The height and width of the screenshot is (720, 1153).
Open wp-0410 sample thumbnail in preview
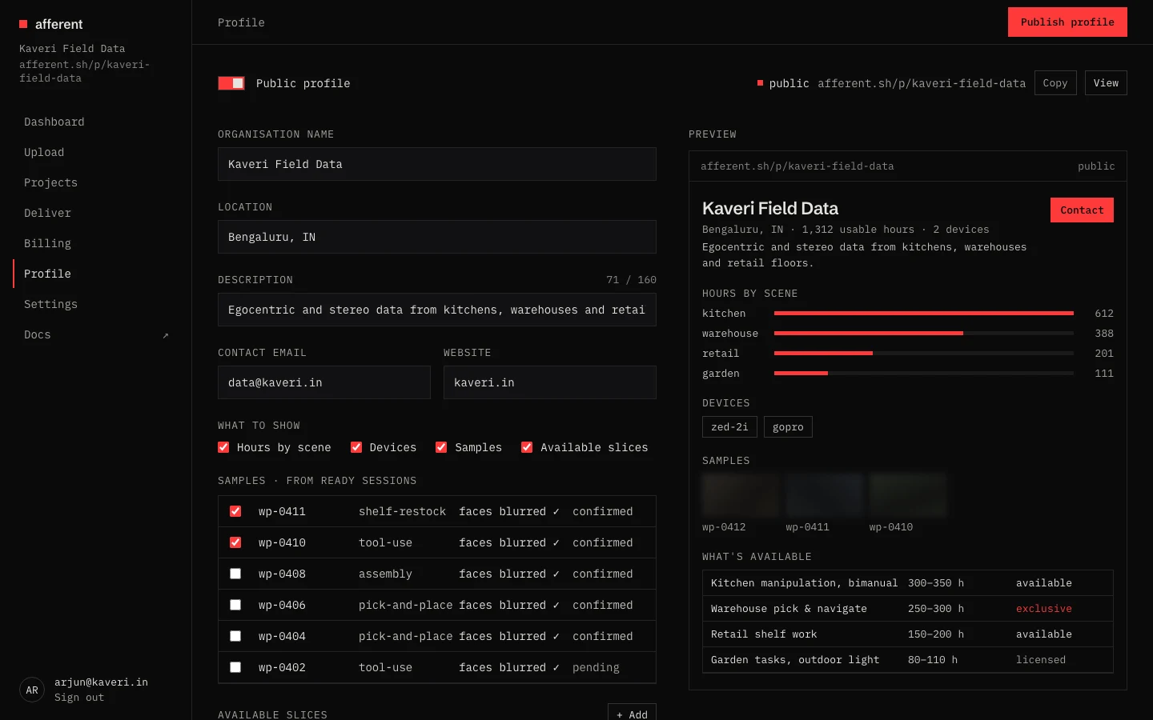(x=908, y=494)
